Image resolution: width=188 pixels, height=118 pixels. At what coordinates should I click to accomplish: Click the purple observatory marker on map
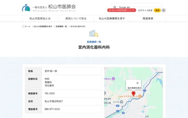(114, 79)
